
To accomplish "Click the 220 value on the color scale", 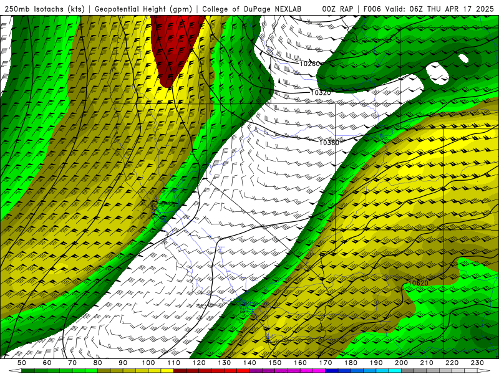I will point(452,363).
